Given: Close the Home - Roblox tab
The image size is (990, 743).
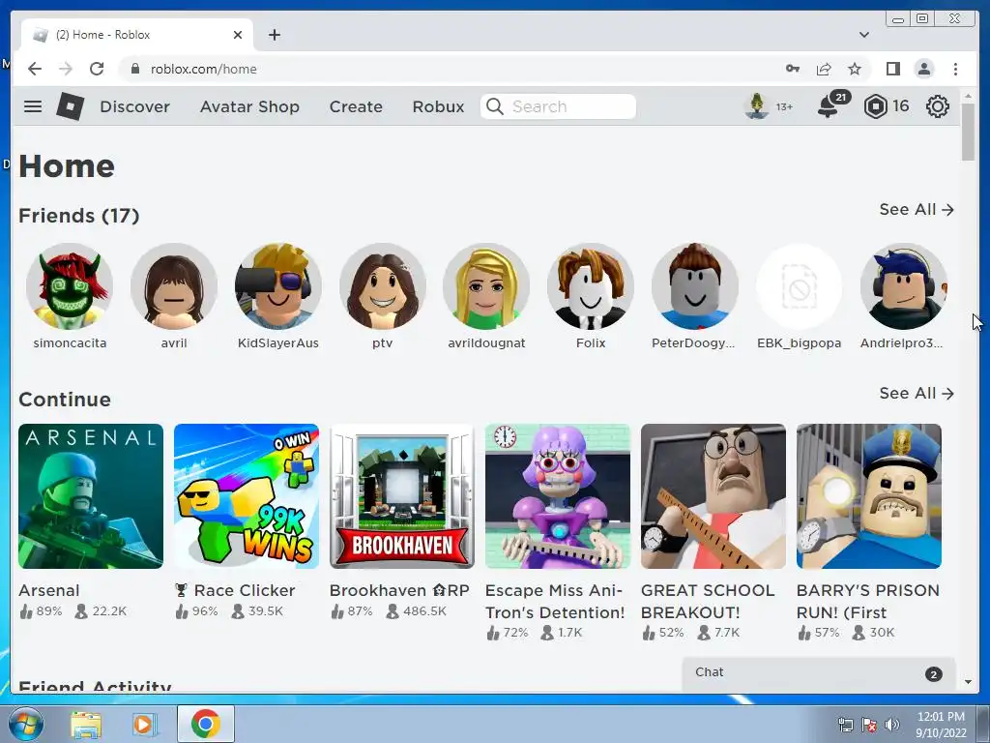Looking at the screenshot, I should 238,35.
